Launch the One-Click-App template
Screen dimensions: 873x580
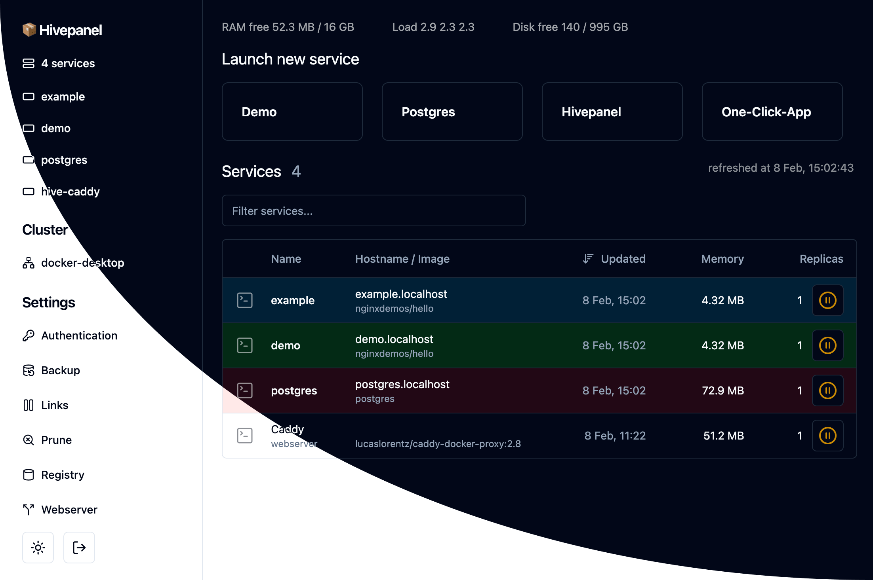point(772,112)
